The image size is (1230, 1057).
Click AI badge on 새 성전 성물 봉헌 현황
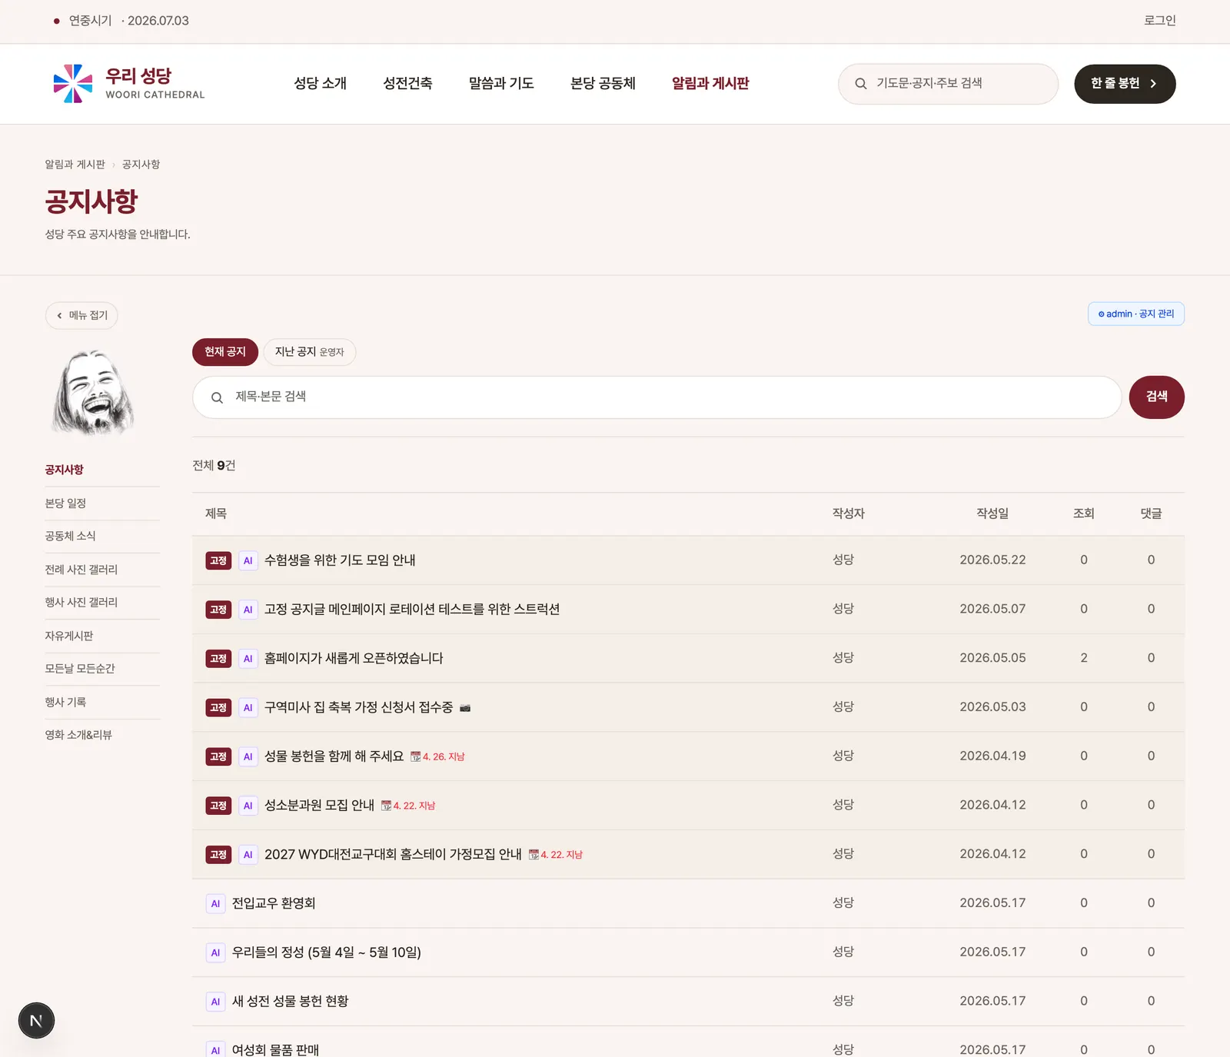point(215,1002)
